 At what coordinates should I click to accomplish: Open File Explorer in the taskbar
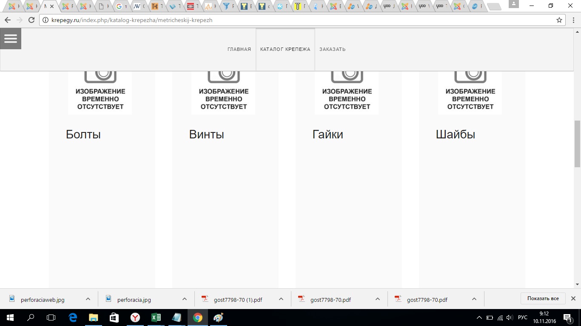pyautogui.click(x=93, y=317)
